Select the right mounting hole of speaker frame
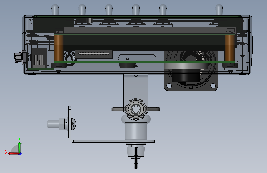The height and width of the screenshot is (173, 267). pos(213,86)
